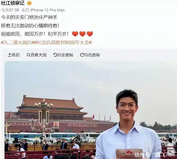Click the up-arrow 收起 collapse icon
This screenshot has width=177, height=159.
(10, 55)
